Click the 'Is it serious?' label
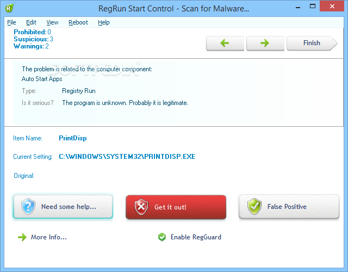The image size is (348, 272). (x=38, y=103)
